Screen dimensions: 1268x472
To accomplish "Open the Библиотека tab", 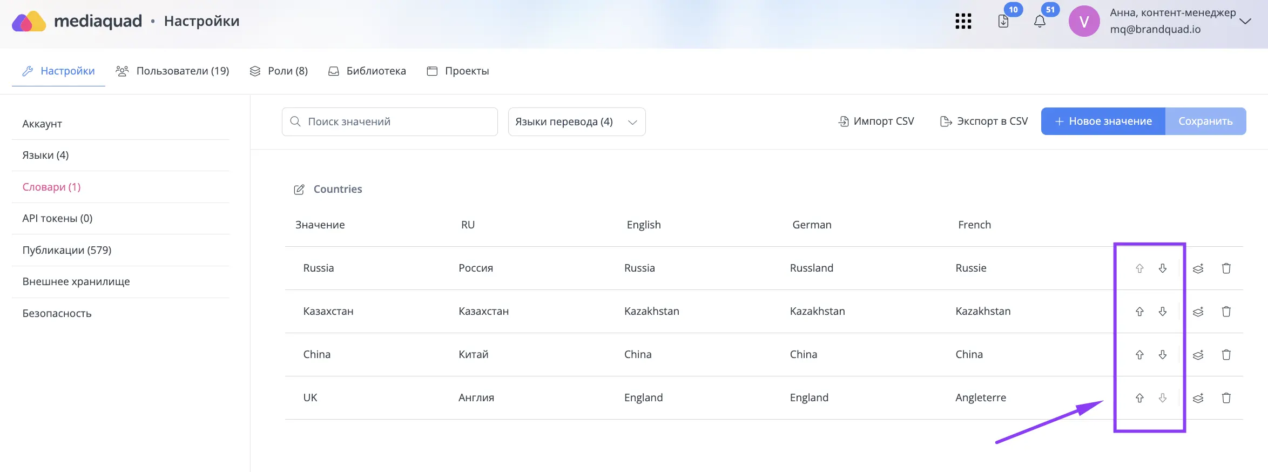I will [367, 71].
